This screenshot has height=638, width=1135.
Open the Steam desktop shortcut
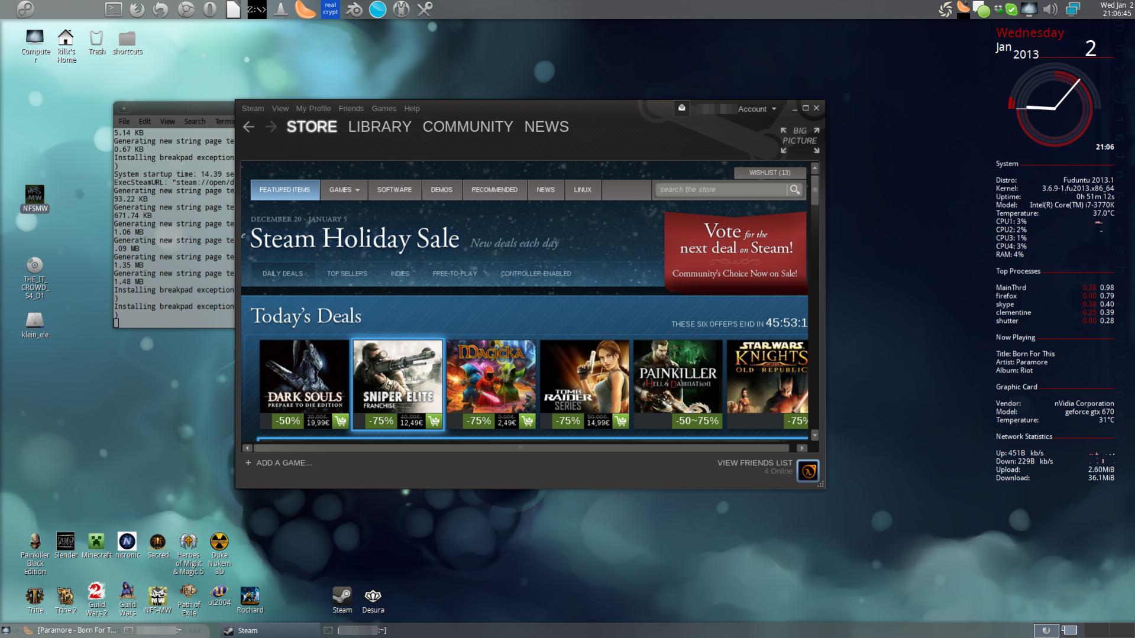[342, 600]
